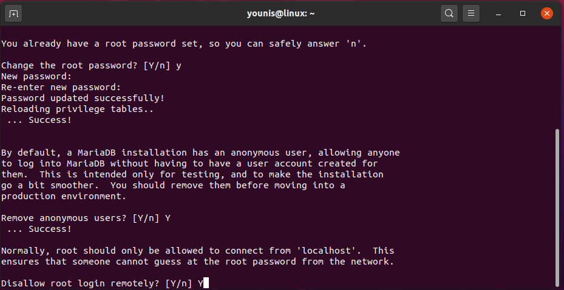Minimize the terminal window
Screen dimensions: 564x290
pos(498,13)
